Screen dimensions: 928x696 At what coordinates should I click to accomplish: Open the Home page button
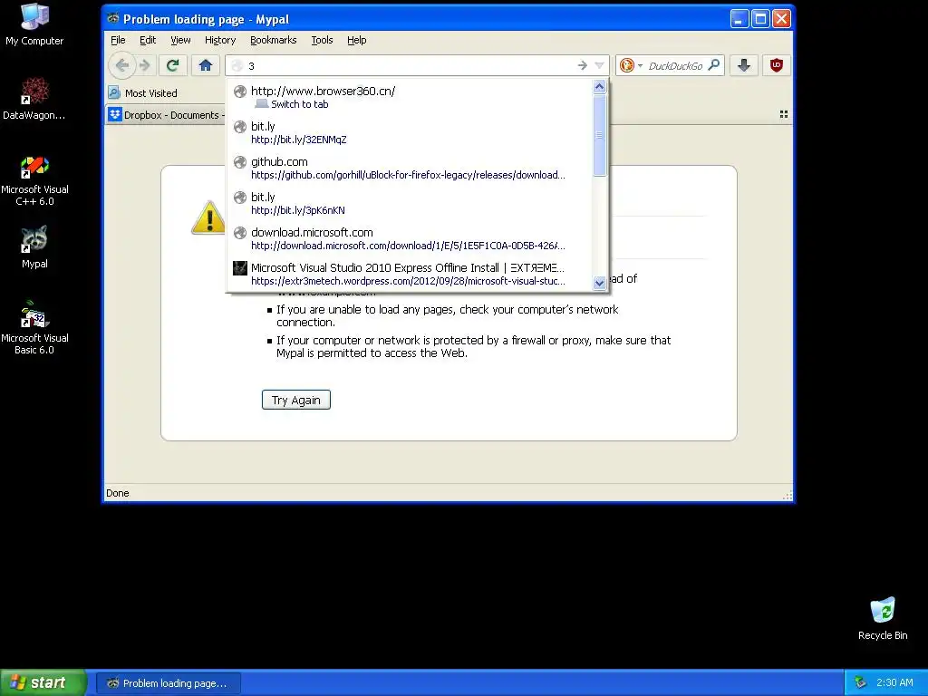206,65
